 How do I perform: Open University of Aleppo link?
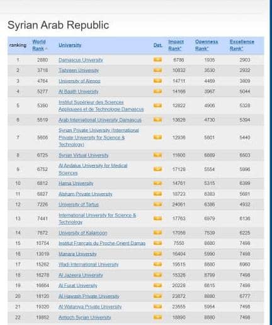tap(79, 81)
